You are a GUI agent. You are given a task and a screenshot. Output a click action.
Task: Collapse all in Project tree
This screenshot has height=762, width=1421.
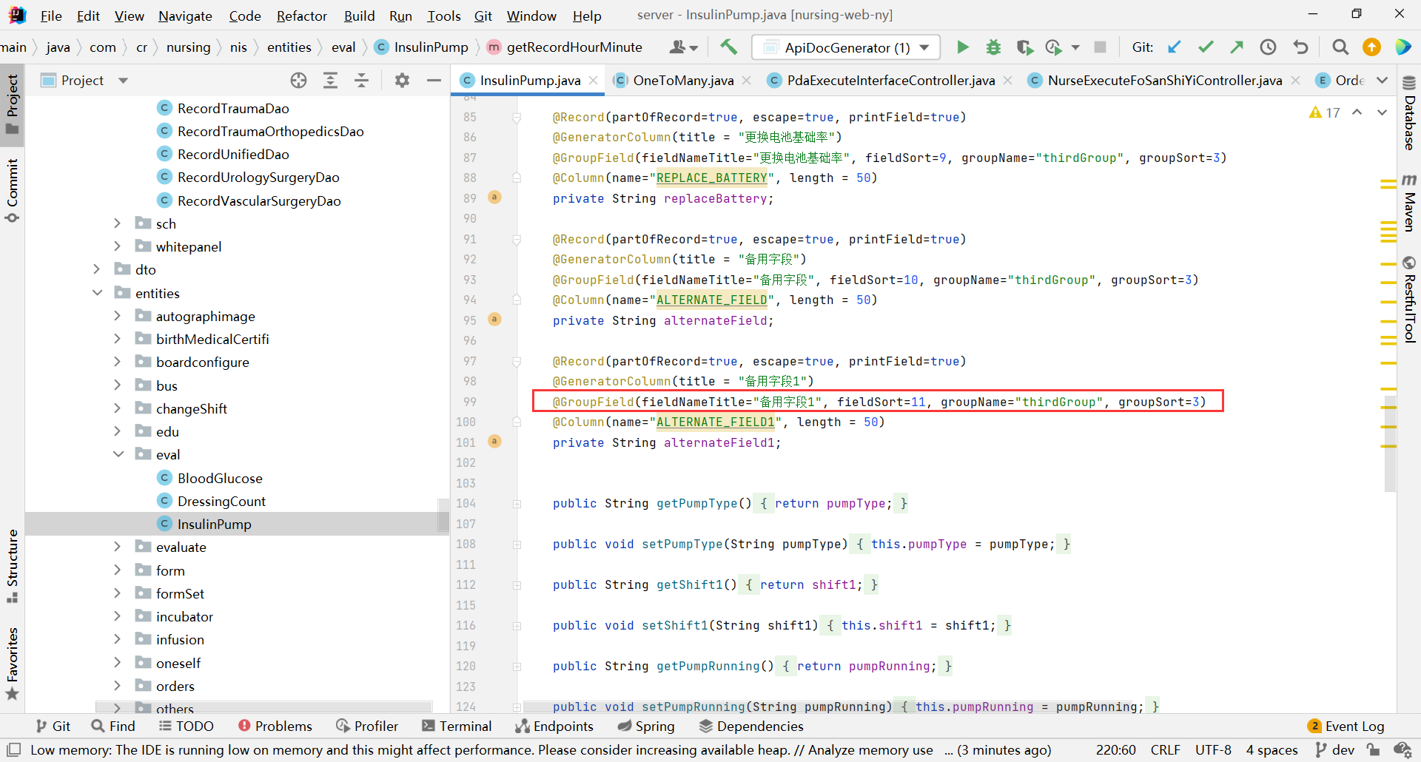(x=361, y=81)
